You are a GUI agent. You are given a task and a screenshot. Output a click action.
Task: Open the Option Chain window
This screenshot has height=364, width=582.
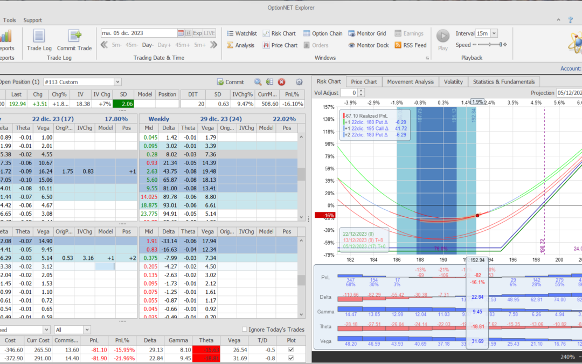tap(322, 33)
